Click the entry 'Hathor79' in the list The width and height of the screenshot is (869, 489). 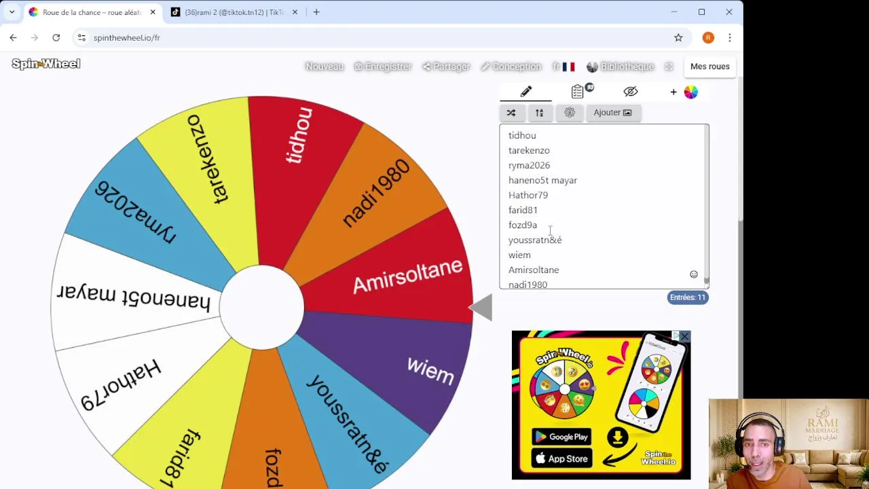pos(528,195)
